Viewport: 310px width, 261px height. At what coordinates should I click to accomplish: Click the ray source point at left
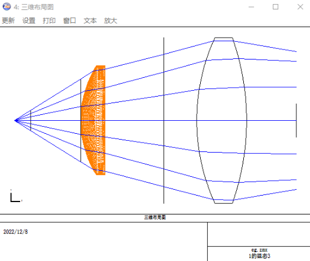(16, 120)
